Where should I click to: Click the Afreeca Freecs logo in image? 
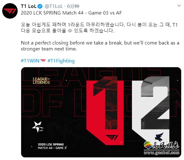[159, 137]
